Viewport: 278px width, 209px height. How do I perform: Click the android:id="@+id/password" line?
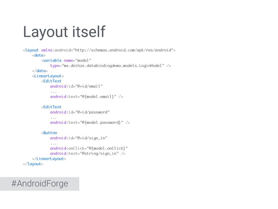pyautogui.click(x=80, y=112)
